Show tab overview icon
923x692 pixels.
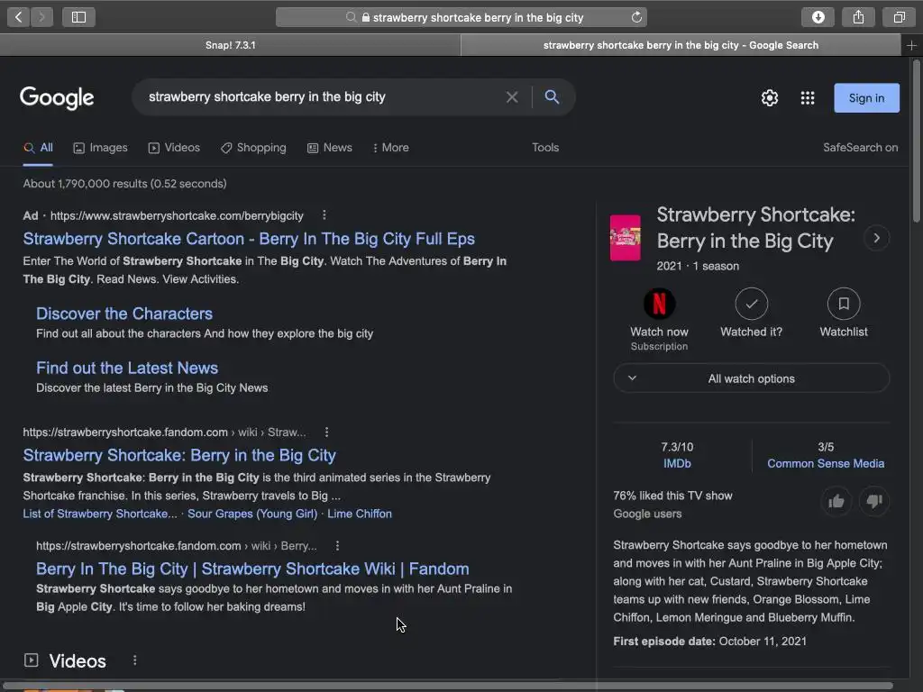click(x=899, y=17)
